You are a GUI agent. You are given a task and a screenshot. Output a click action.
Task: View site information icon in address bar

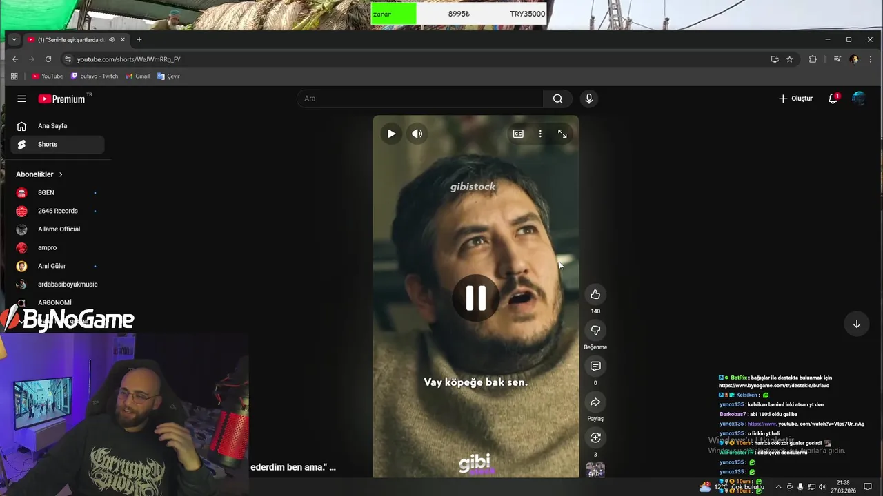coord(67,59)
